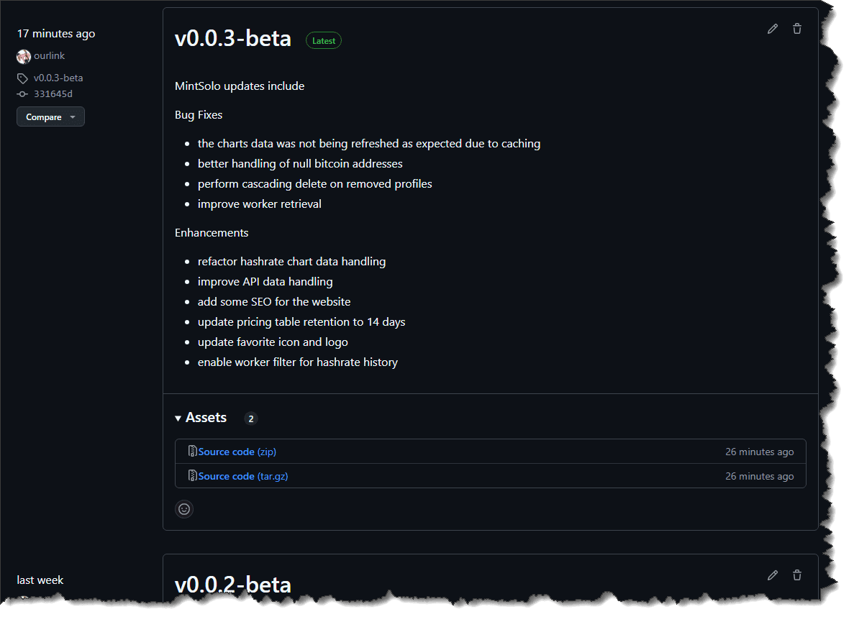
Task: Click the ourlink user avatar
Action: point(24,56)
